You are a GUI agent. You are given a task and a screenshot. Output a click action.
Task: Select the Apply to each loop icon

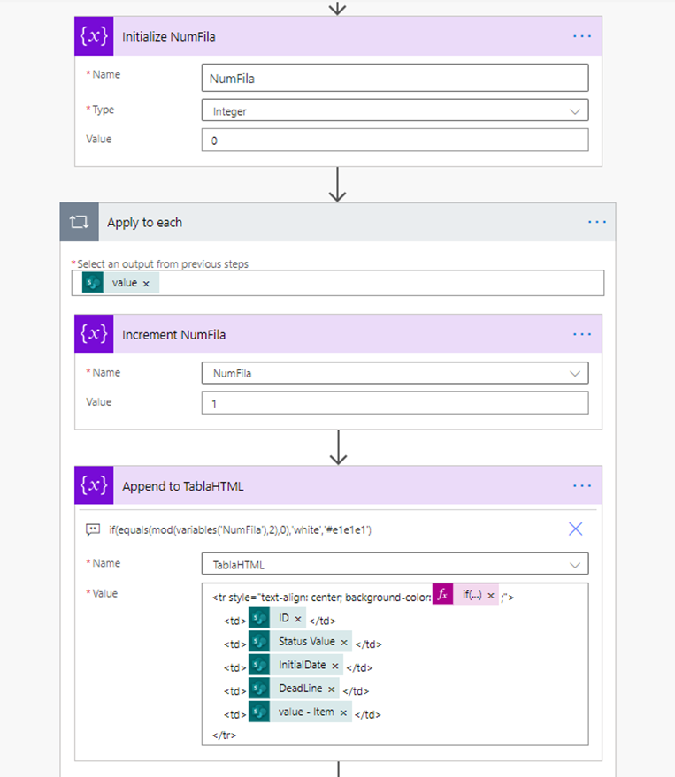click(x=79, y=222)
